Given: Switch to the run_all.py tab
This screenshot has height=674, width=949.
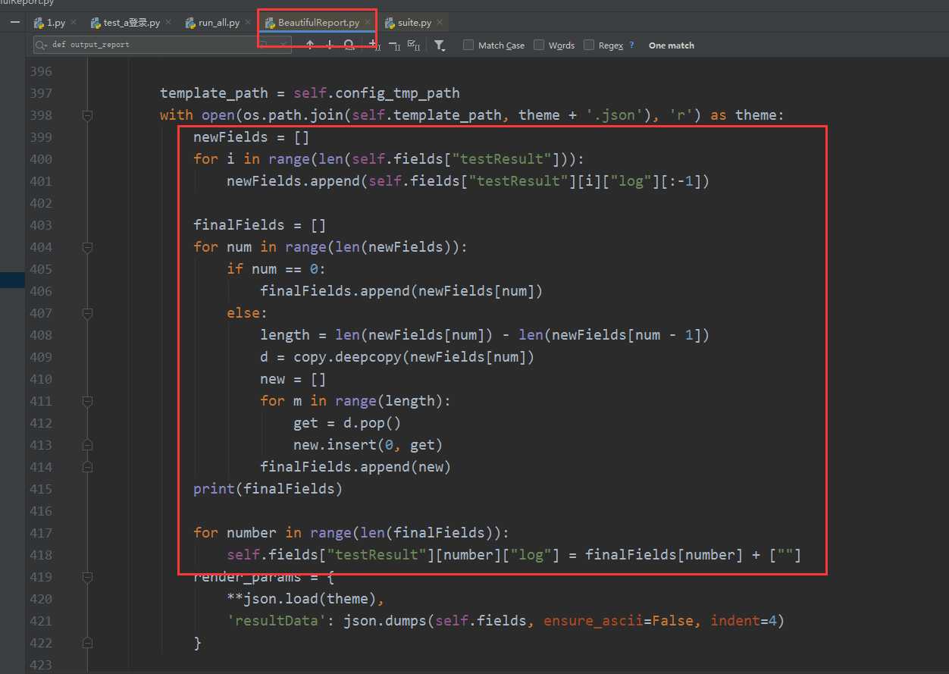Looking at the screenshot, I should 218,22.
